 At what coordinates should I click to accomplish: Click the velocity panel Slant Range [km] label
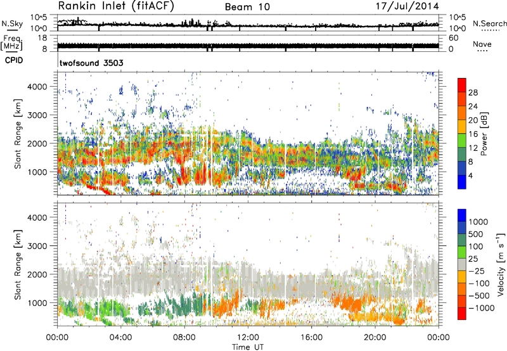point(18,264)
